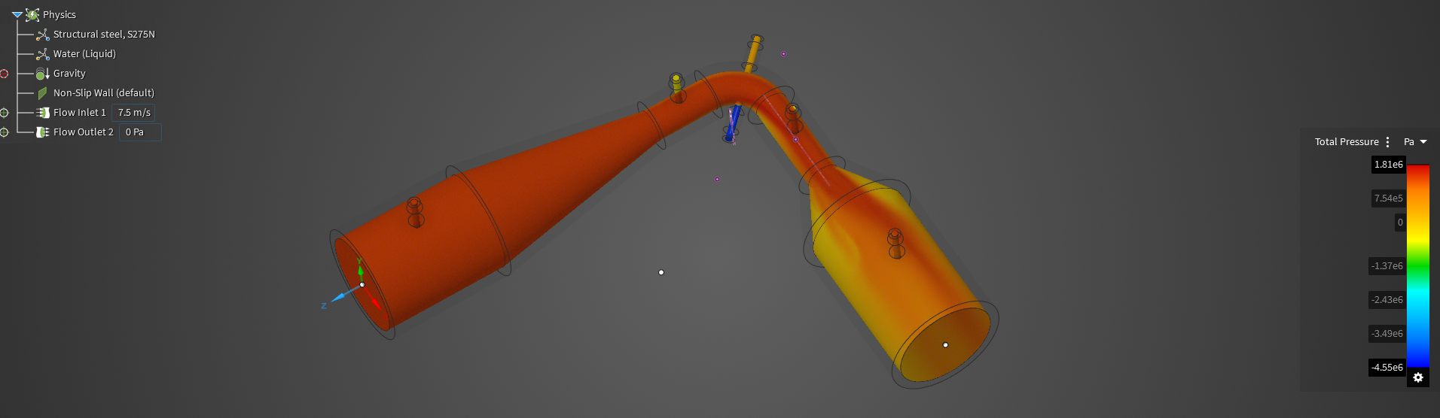1440x418 pixels.
Task: Toggle the red marker beside Gravity
Action: (x=4, y=74)
